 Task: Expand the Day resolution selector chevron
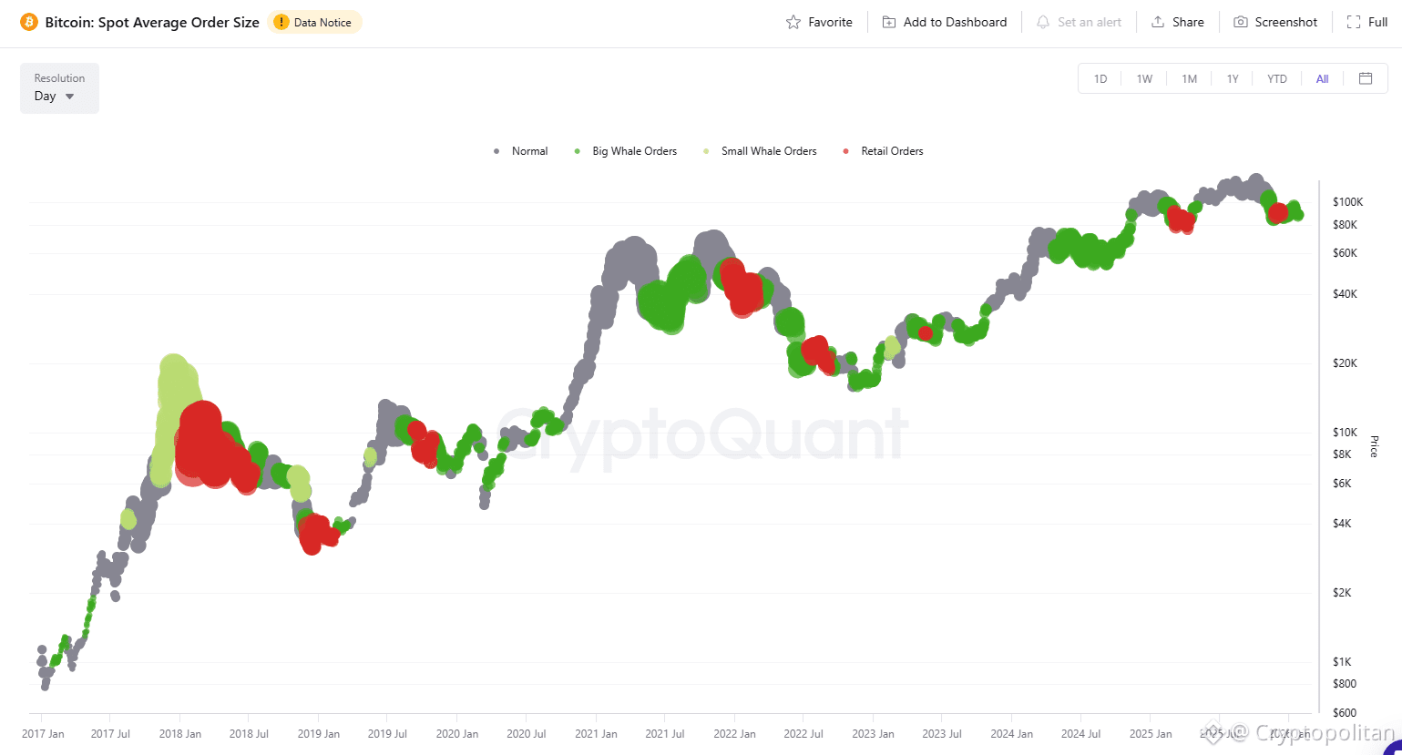pos(70,96)
